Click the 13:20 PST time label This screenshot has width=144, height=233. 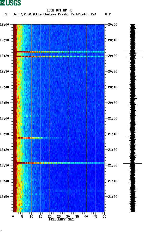(4, 150)
